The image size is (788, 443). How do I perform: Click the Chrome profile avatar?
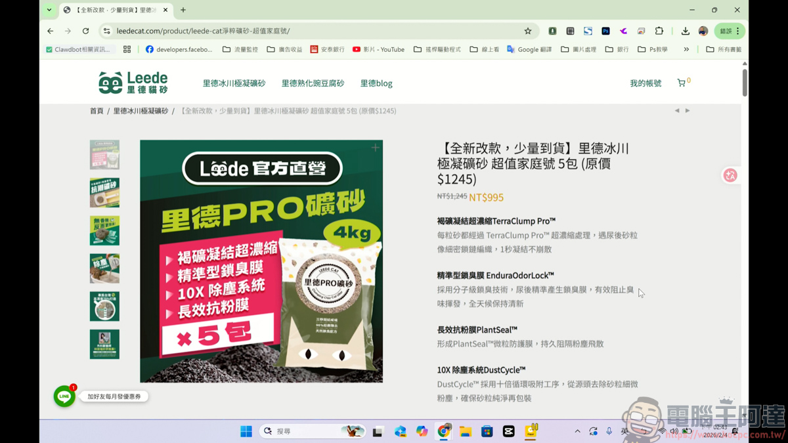pyautogui.click(x=702, y=31)
